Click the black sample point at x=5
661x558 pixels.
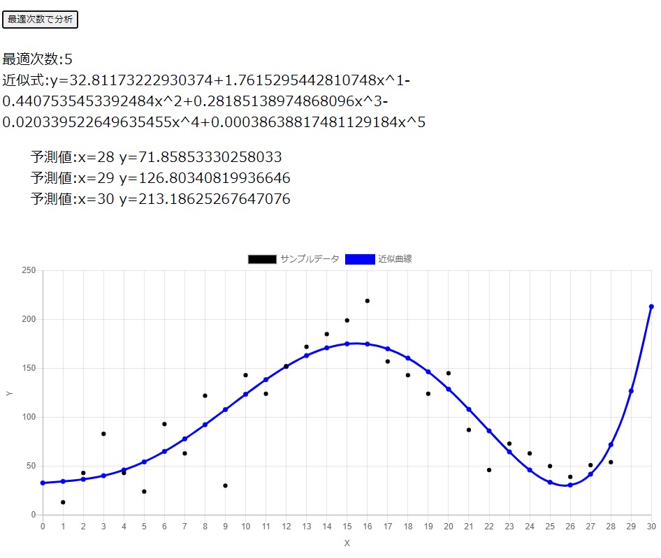pos(144,492)
